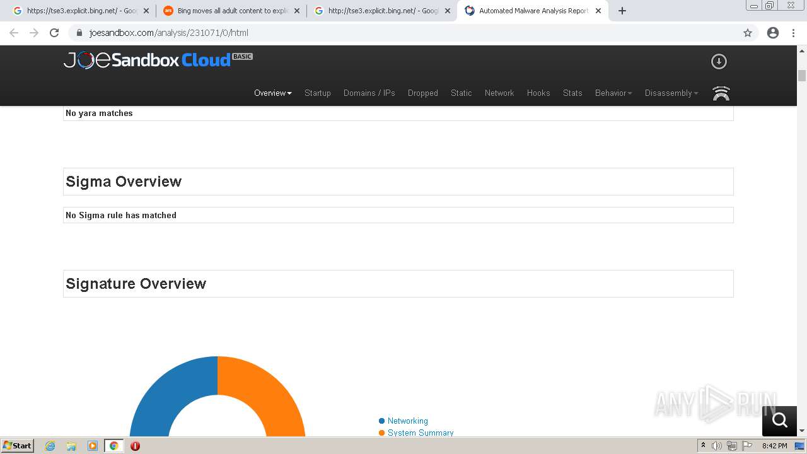Viewport: 807px width, 454px height.
Task: Expand the Overview dropdown menu
Action: click(273, 93)
